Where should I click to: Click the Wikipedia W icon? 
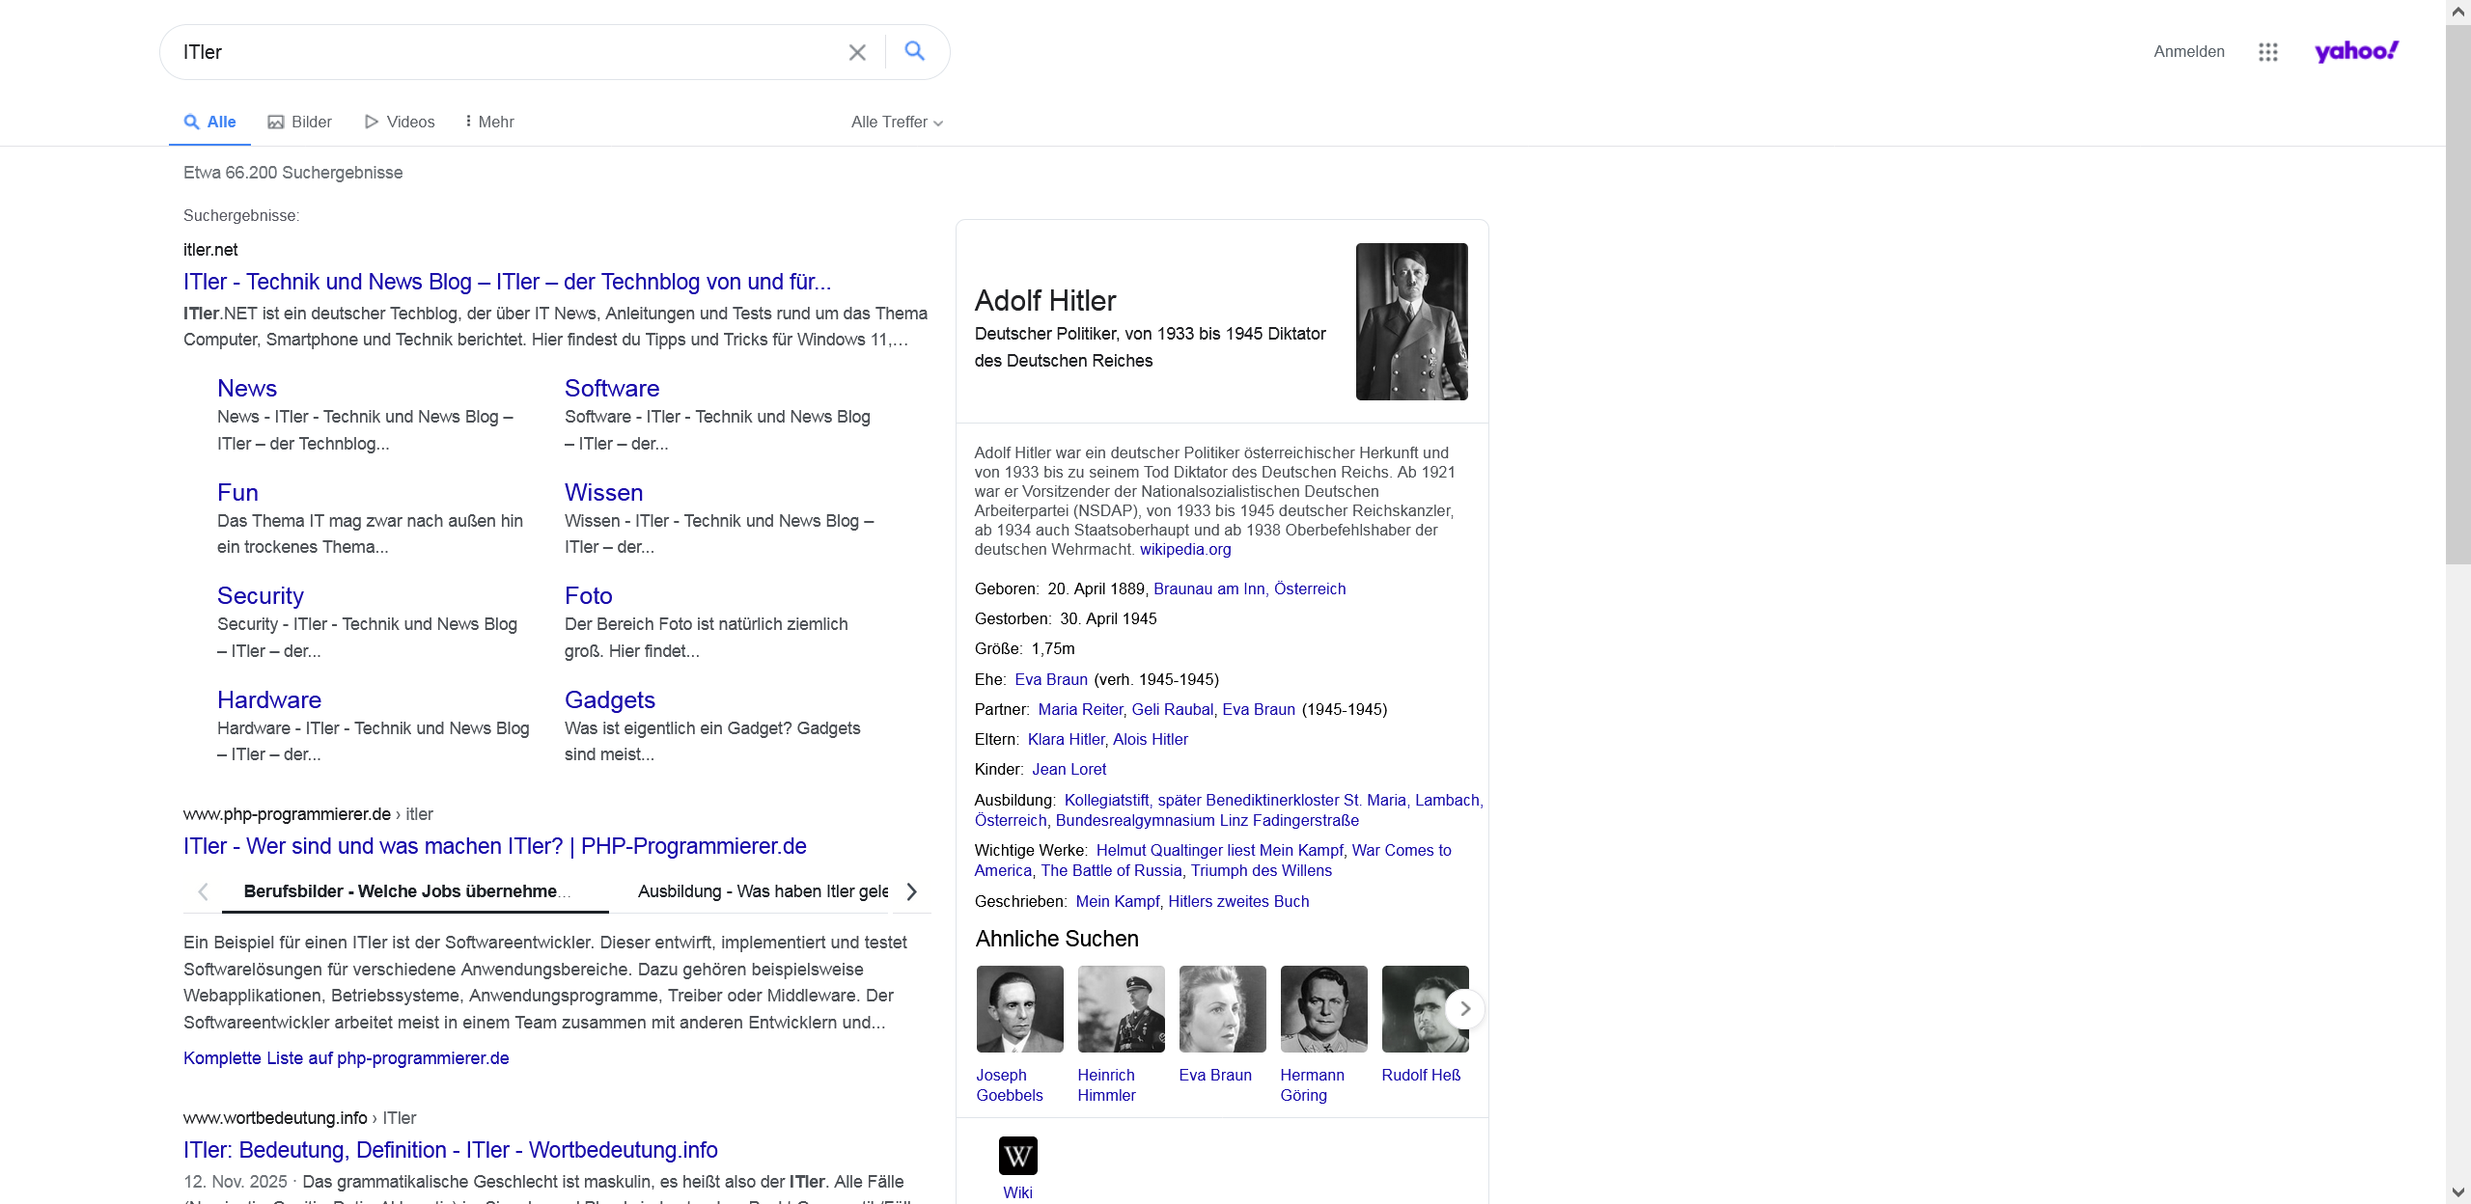pyautogui.click(x=1018, y=1156)
